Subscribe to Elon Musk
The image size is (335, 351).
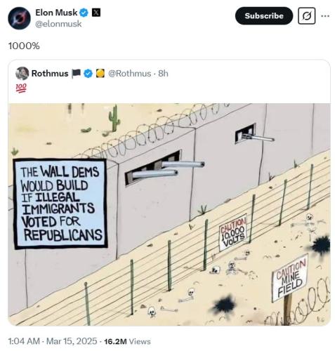[x=264, y=16]
